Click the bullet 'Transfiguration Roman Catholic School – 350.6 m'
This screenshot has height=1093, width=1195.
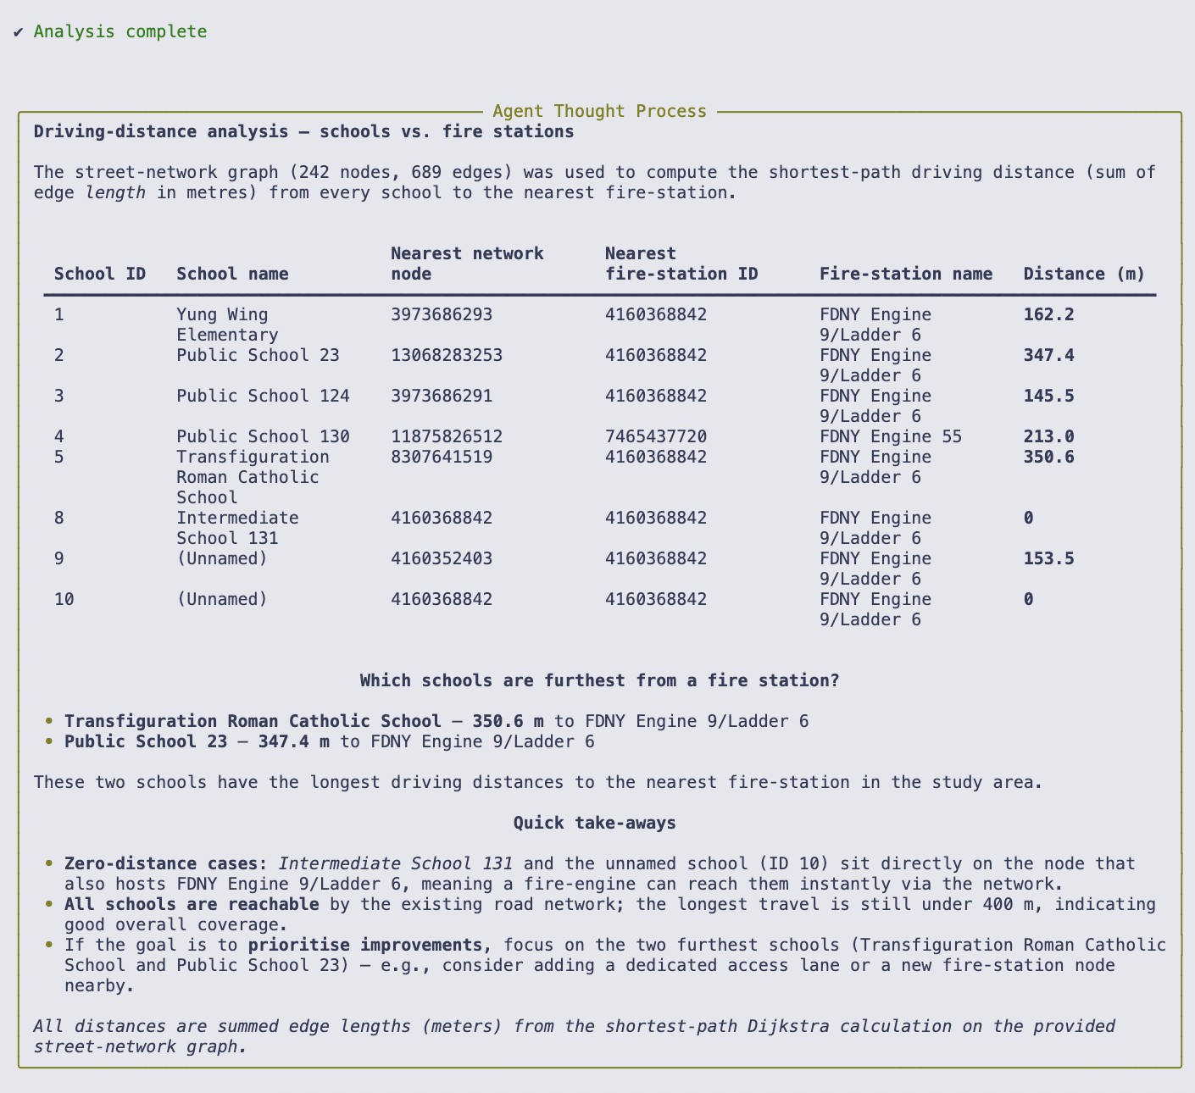(436, 721)
